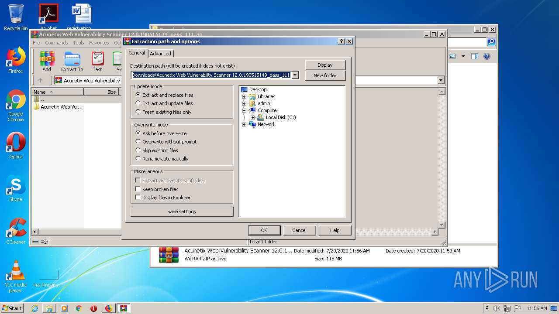
Task: Switch to the Advanced tab
Action: tap(161, 54)
